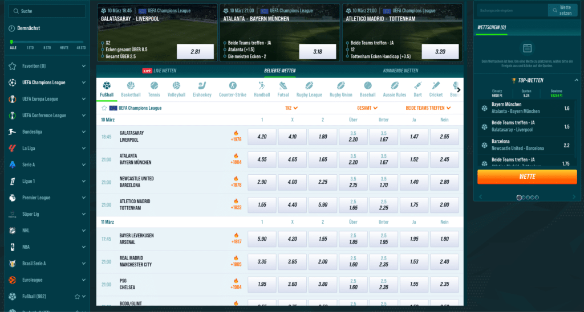Image resolution: width=584 pixels, height=312 pixels.
Task: Select the Futsal sport icon
Action: [283, 86]
